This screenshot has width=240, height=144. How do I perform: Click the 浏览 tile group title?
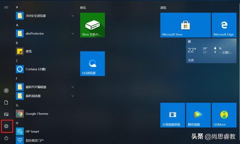click(x=163, y=7)
